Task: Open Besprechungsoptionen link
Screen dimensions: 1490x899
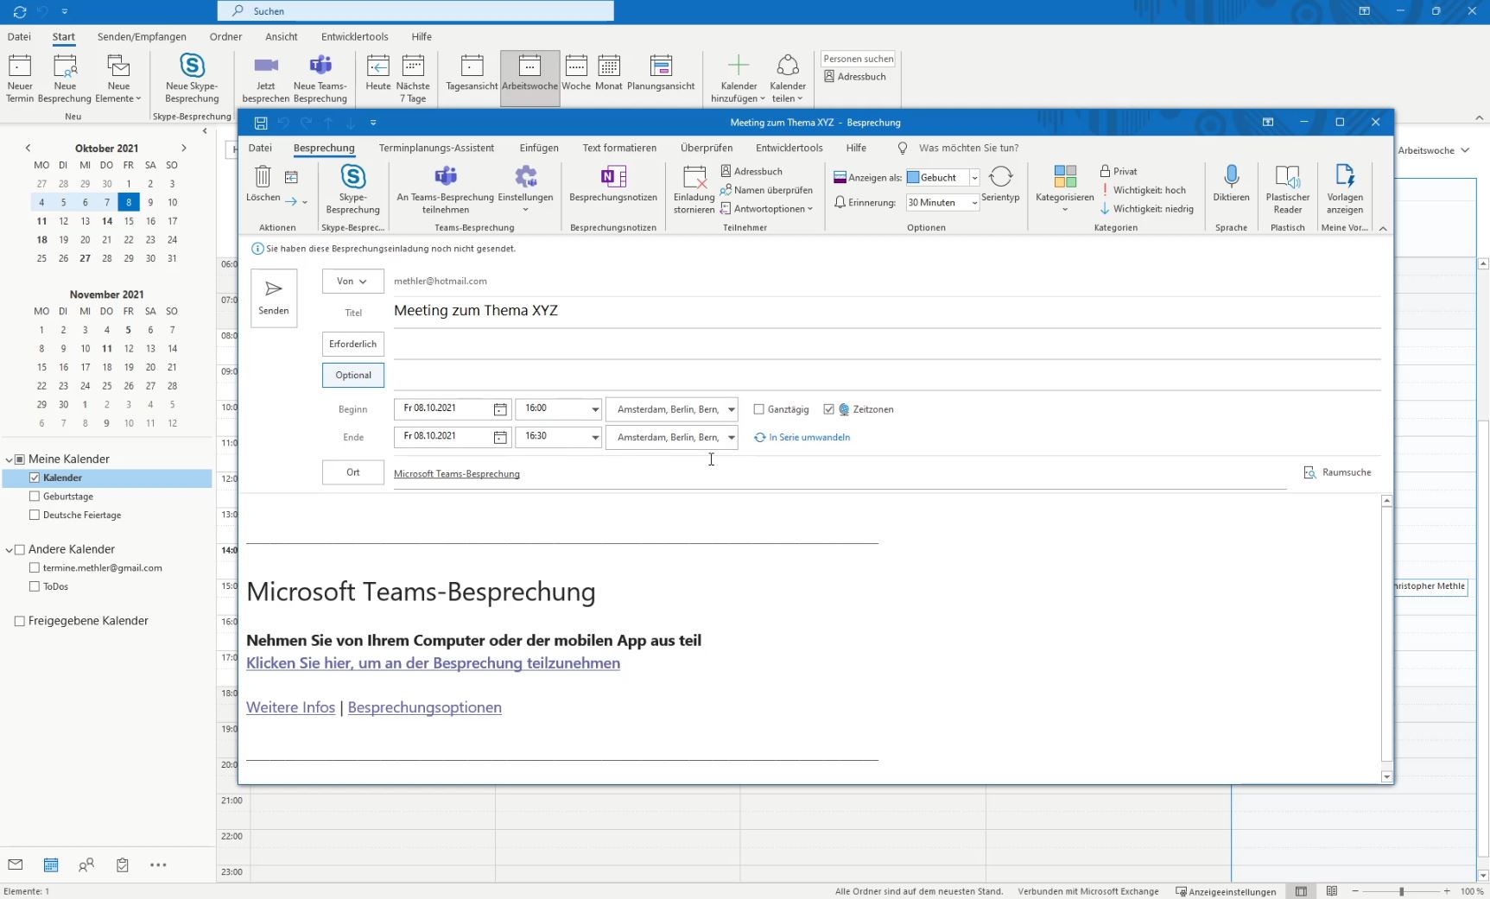Action: (424, 707)
